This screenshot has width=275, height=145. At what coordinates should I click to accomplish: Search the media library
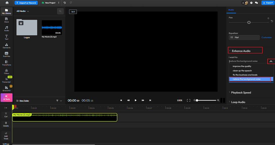tap(60, 11)
